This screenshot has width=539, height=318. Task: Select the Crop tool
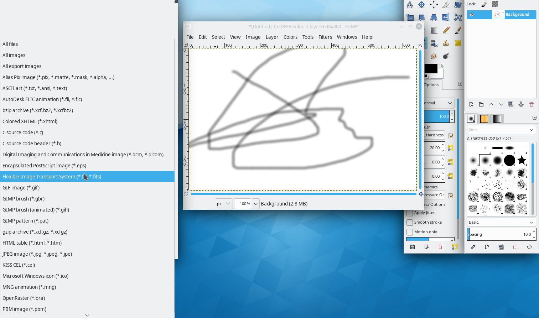click(446, 5)
